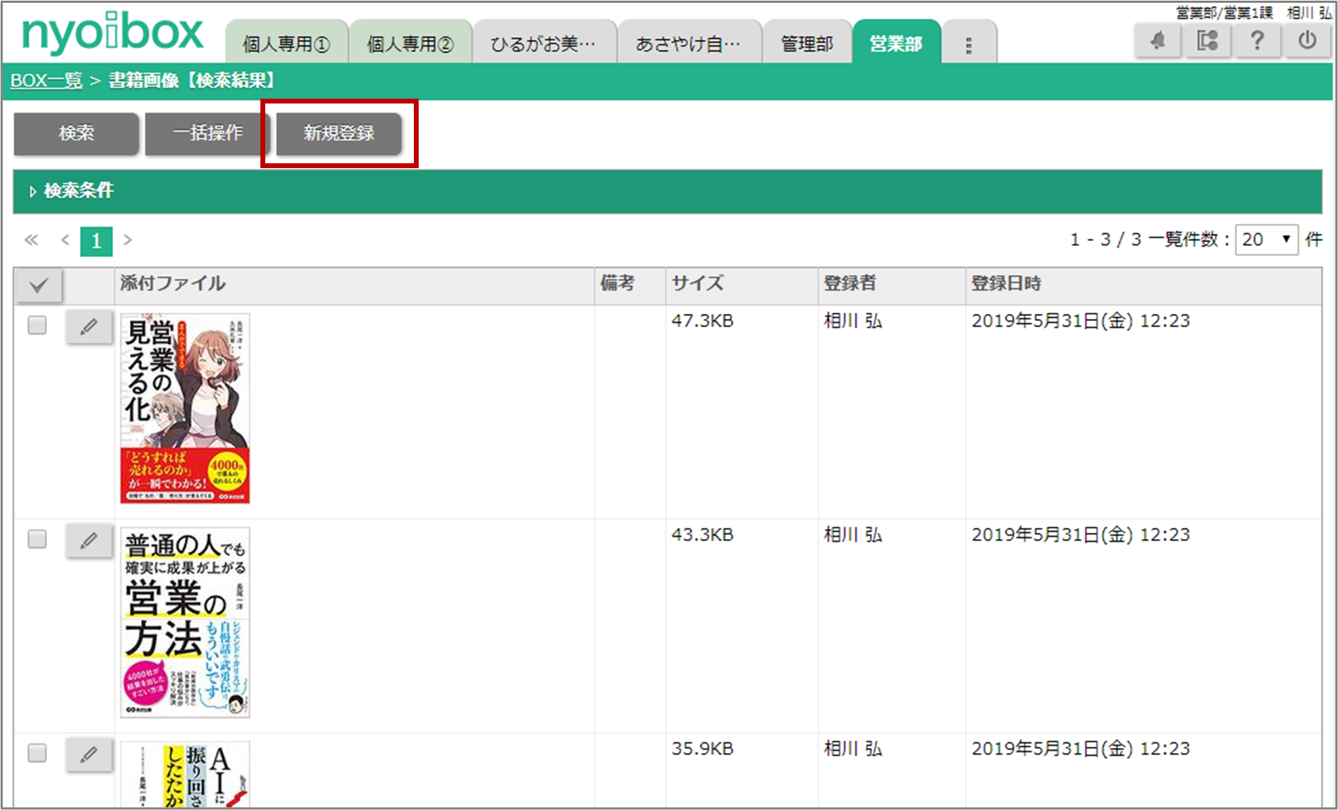
Task: Edit the 47.3KB file row with pencil icon
Action: [x=89, y=327]
